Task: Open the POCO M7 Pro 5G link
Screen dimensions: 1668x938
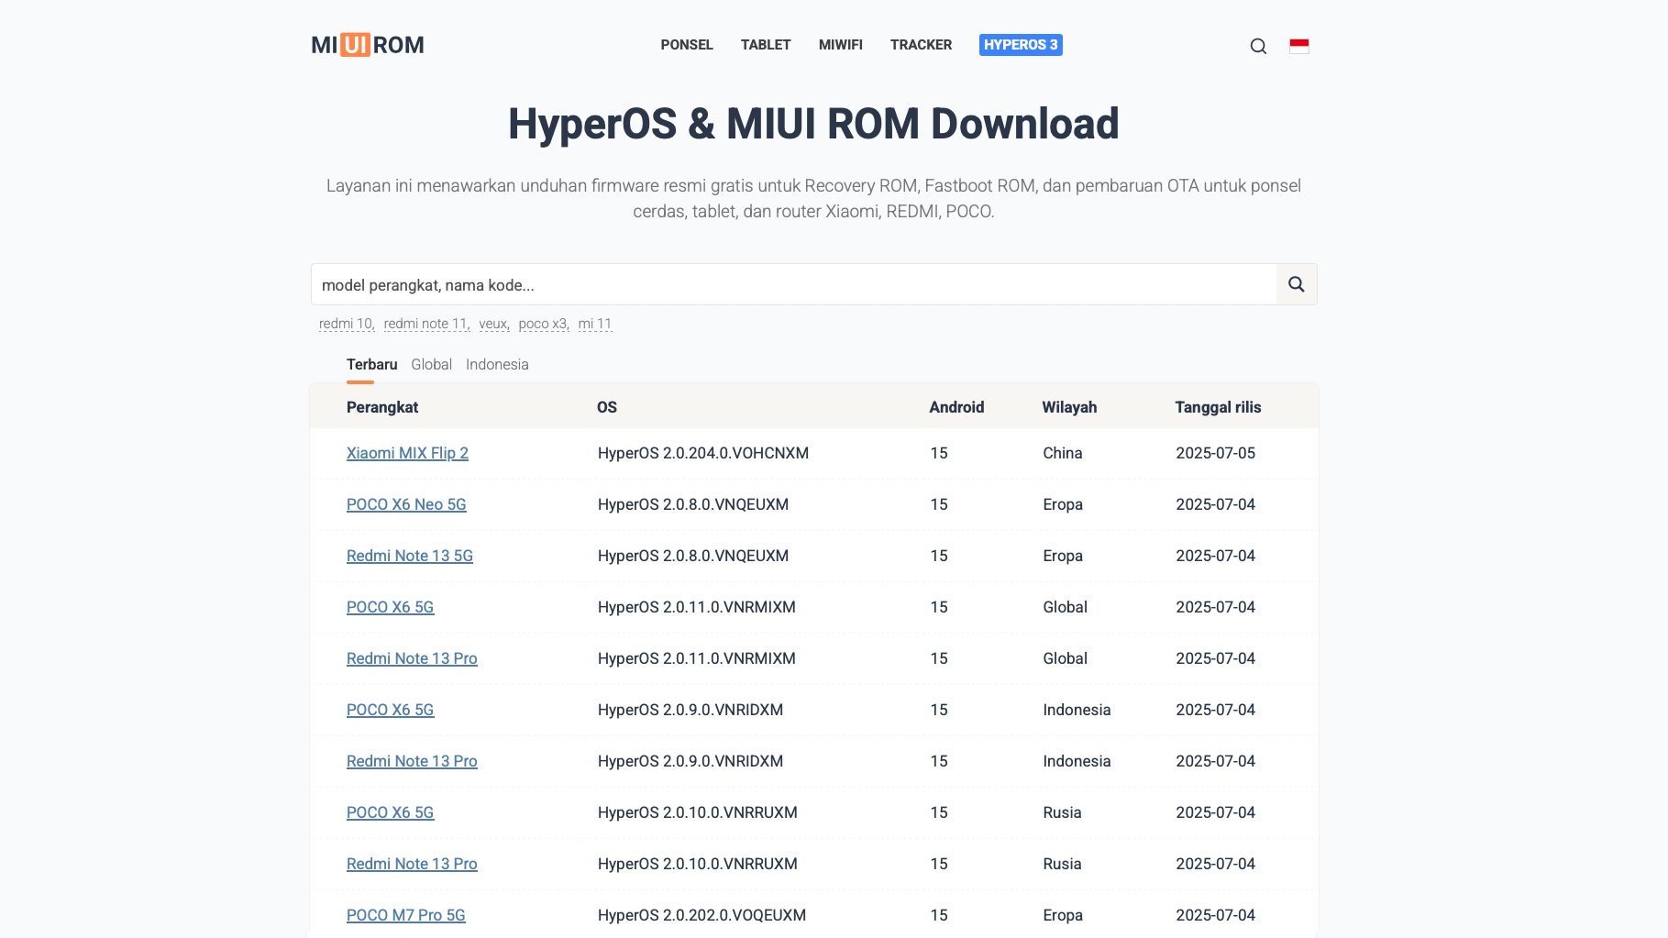Action: point(406,915)
